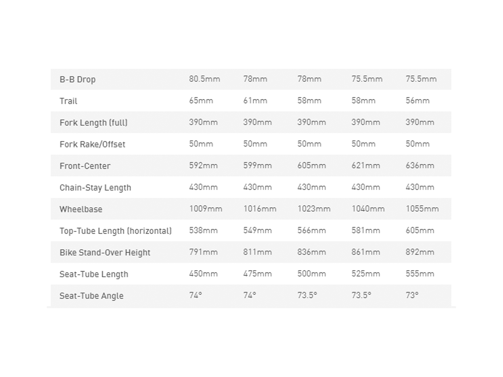Select the Trail row label

(x=68, y=101)
